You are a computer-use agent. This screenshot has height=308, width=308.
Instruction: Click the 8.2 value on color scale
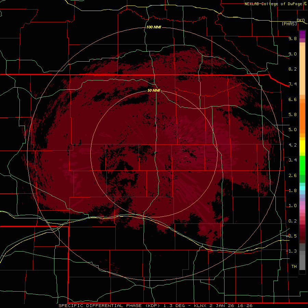(293, 69)
